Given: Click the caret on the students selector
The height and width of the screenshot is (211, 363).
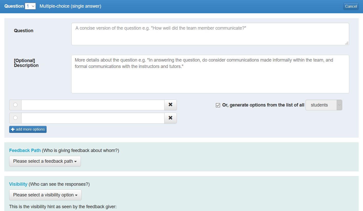Looking at the screenshot, I should [339, 105].
